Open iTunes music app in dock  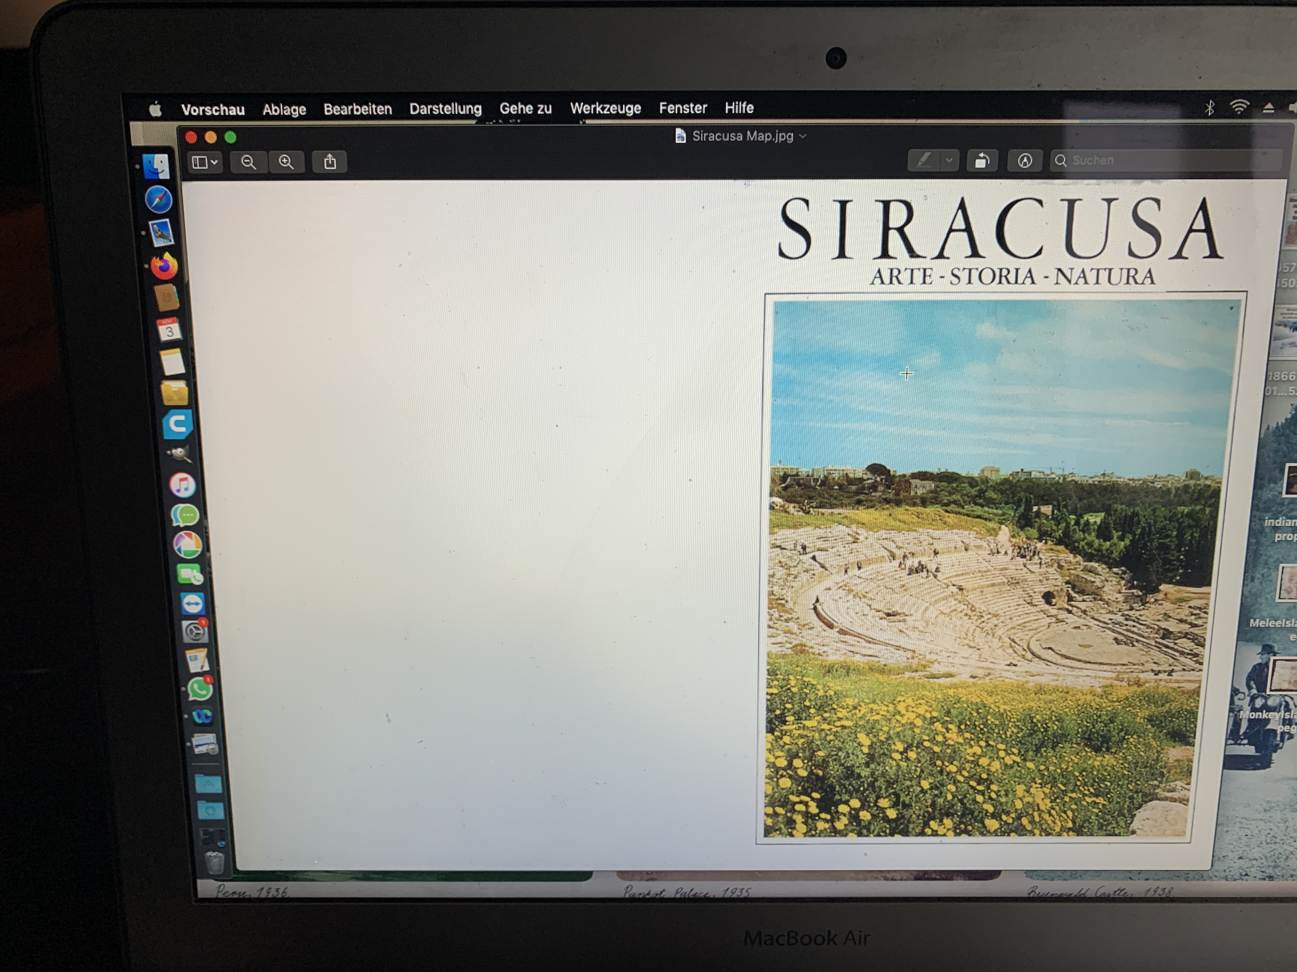pos(183,485)
